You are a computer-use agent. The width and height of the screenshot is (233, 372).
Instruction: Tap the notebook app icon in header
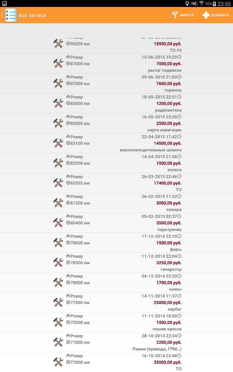tap(10, 15)
